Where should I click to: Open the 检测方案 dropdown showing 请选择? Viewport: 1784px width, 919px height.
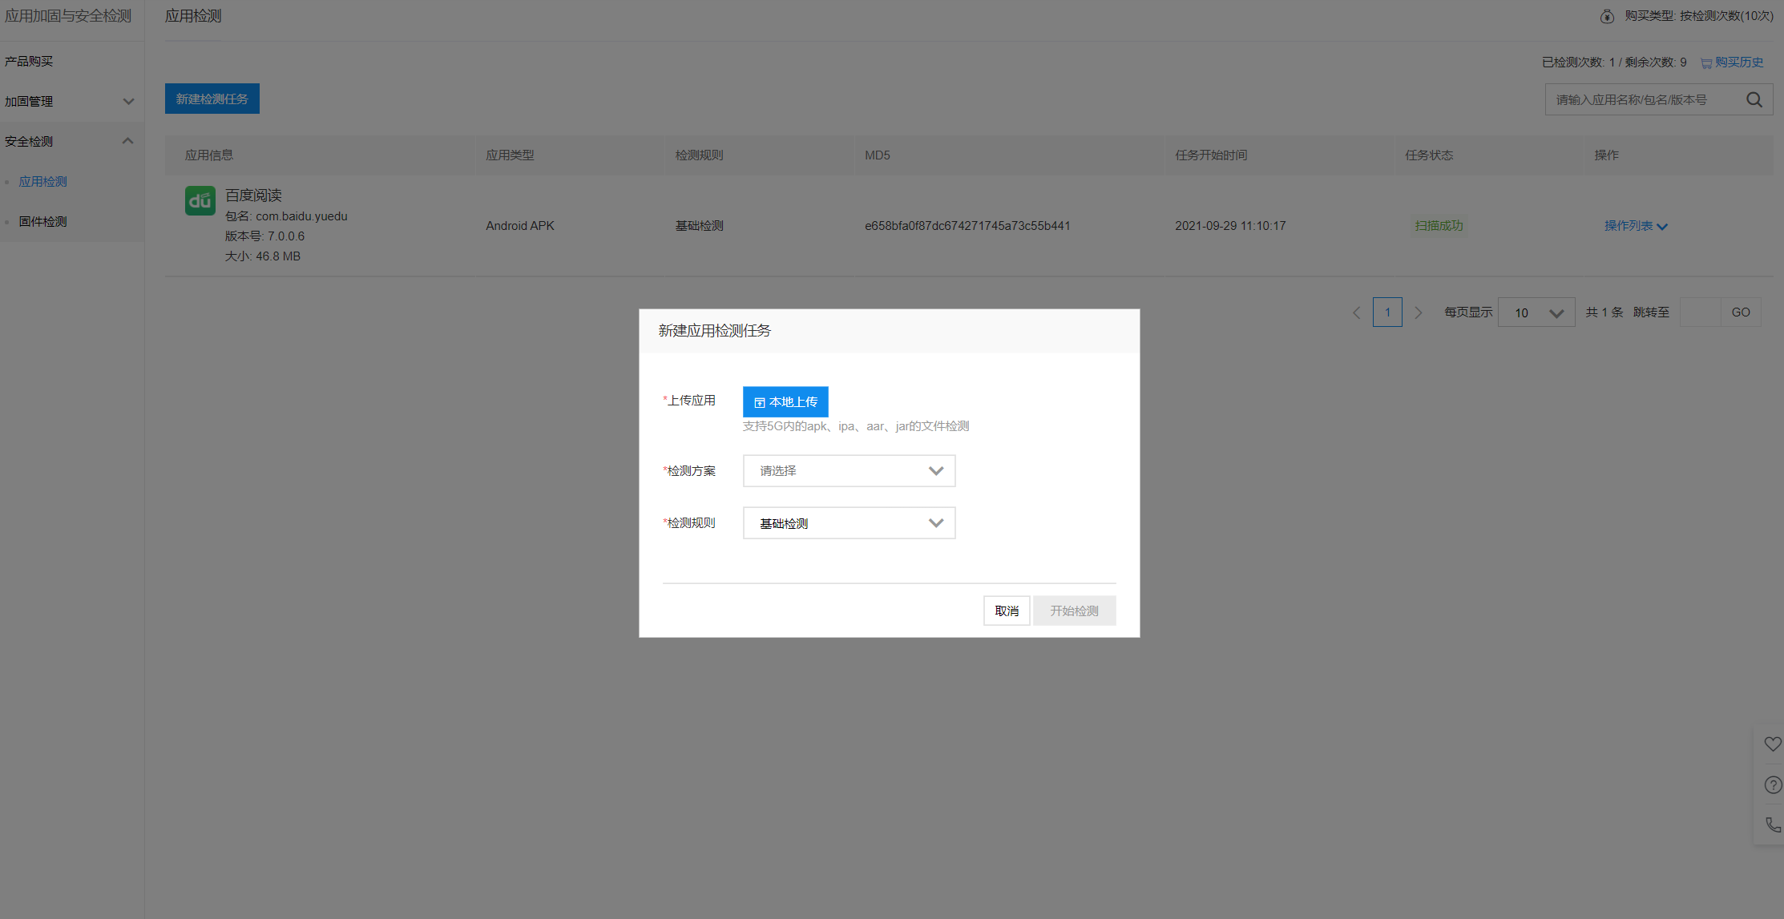point(849,470)
